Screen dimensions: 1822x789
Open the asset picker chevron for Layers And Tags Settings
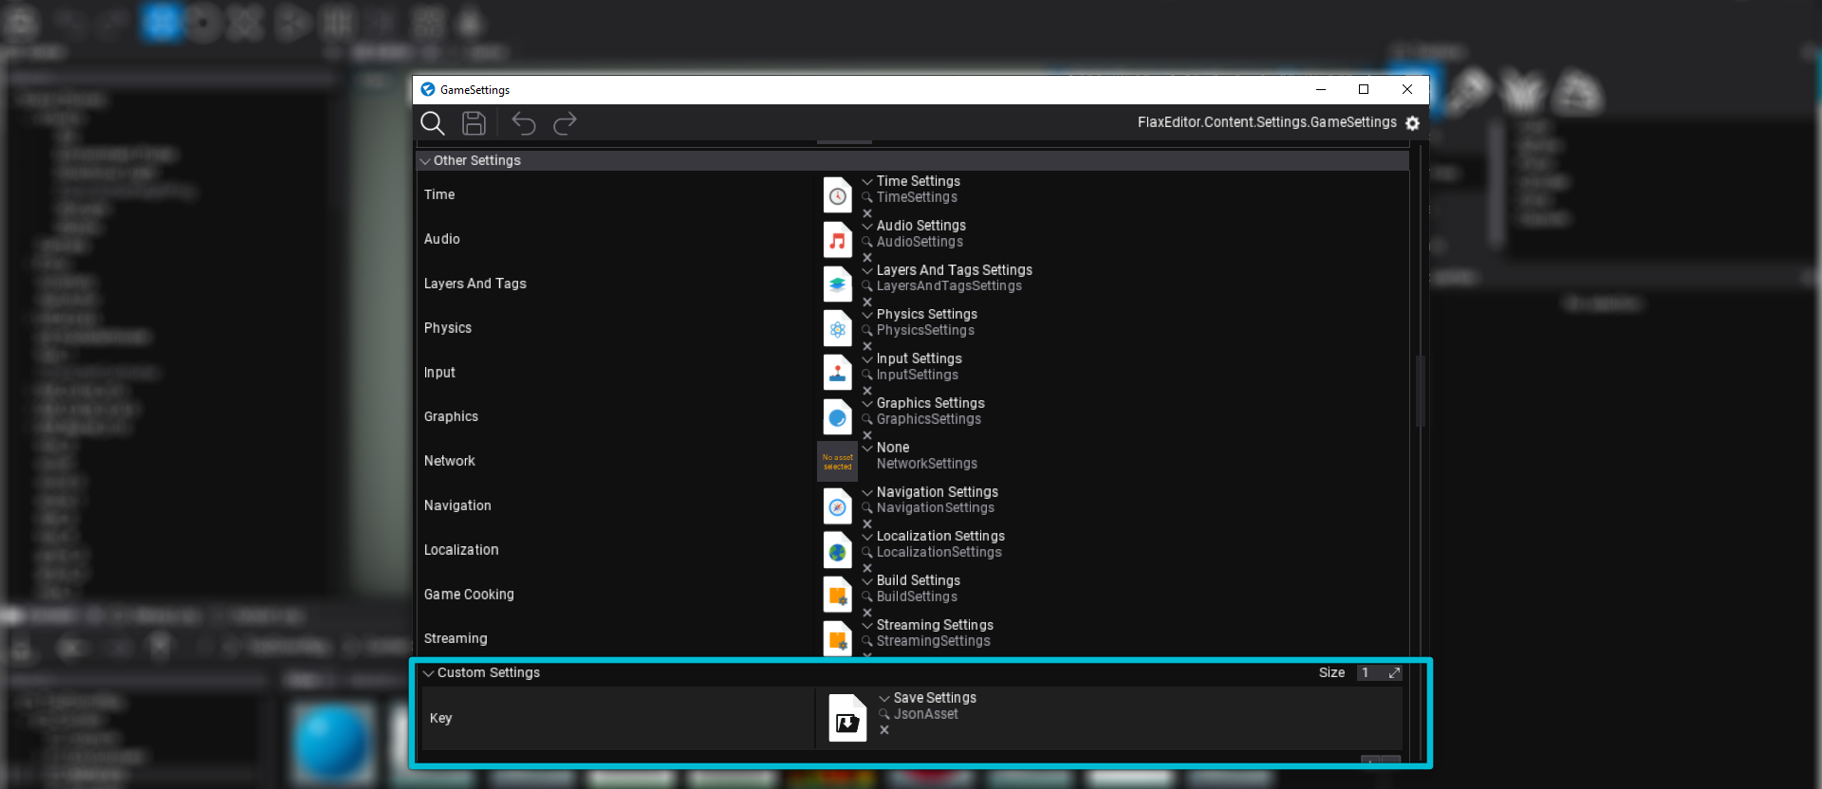(x=867, y=270)
